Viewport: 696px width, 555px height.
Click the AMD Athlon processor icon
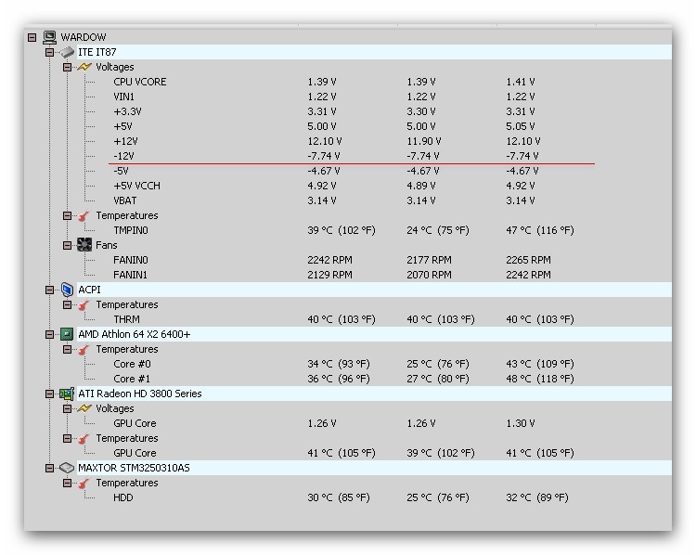[67, 334]
